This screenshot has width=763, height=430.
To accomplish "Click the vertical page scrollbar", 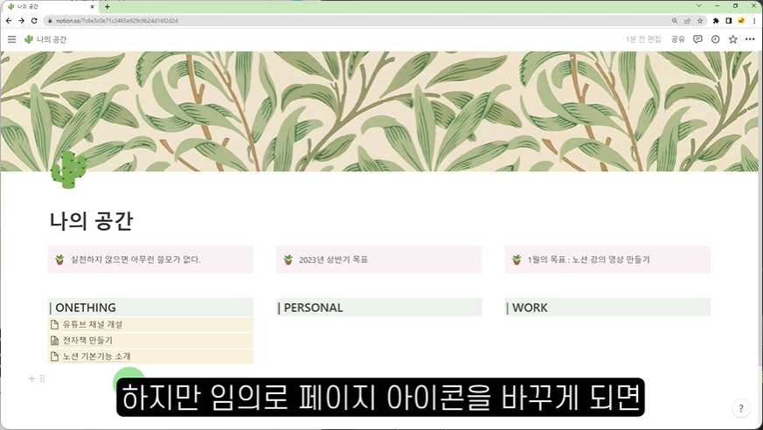I will 760,209.
